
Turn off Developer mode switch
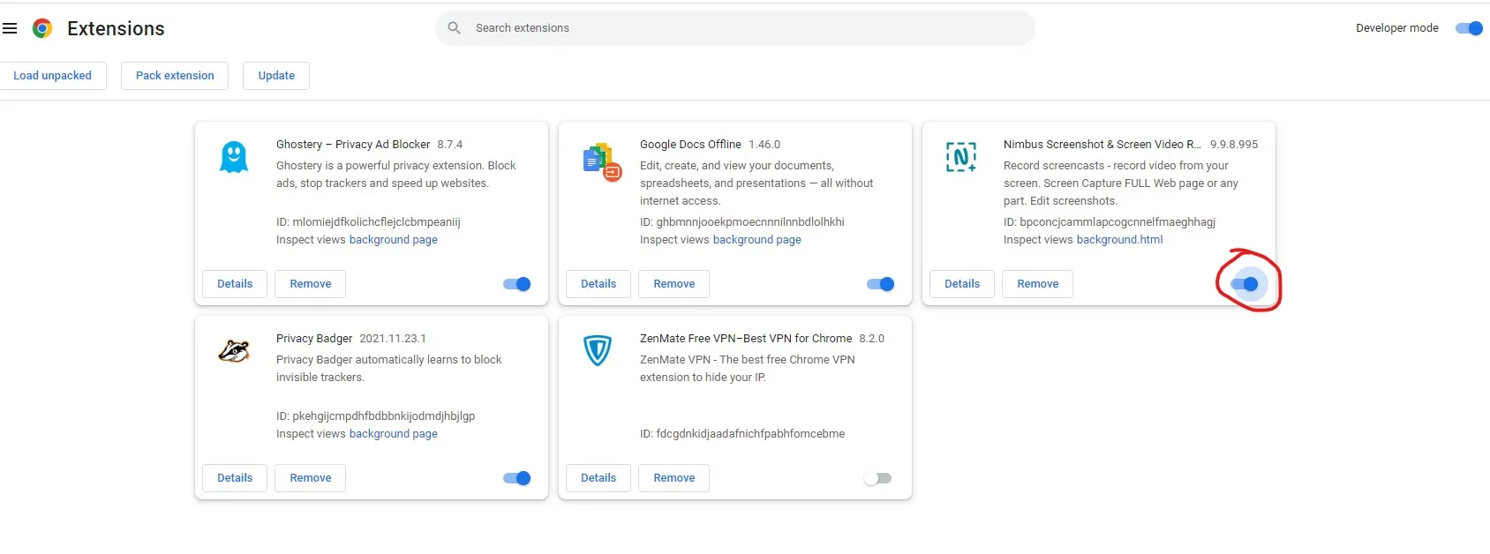pyautogui.click(x=1470, y=28)
